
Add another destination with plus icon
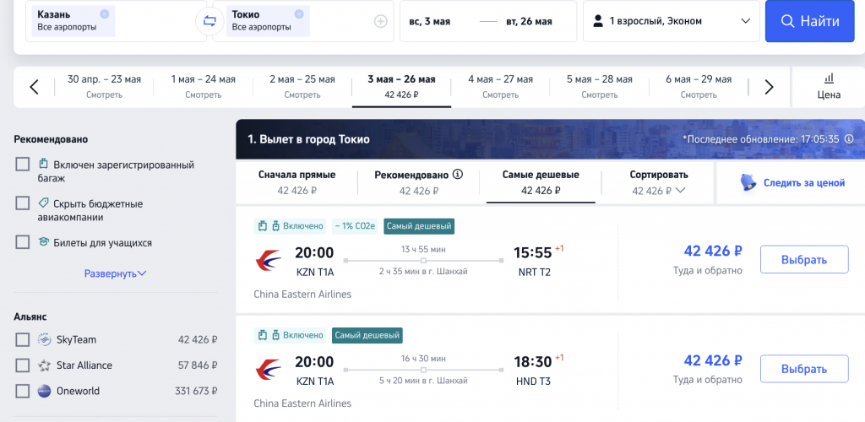381,21
